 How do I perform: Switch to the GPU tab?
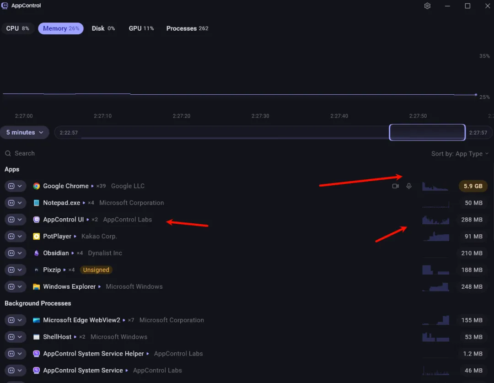pos(141,28)
